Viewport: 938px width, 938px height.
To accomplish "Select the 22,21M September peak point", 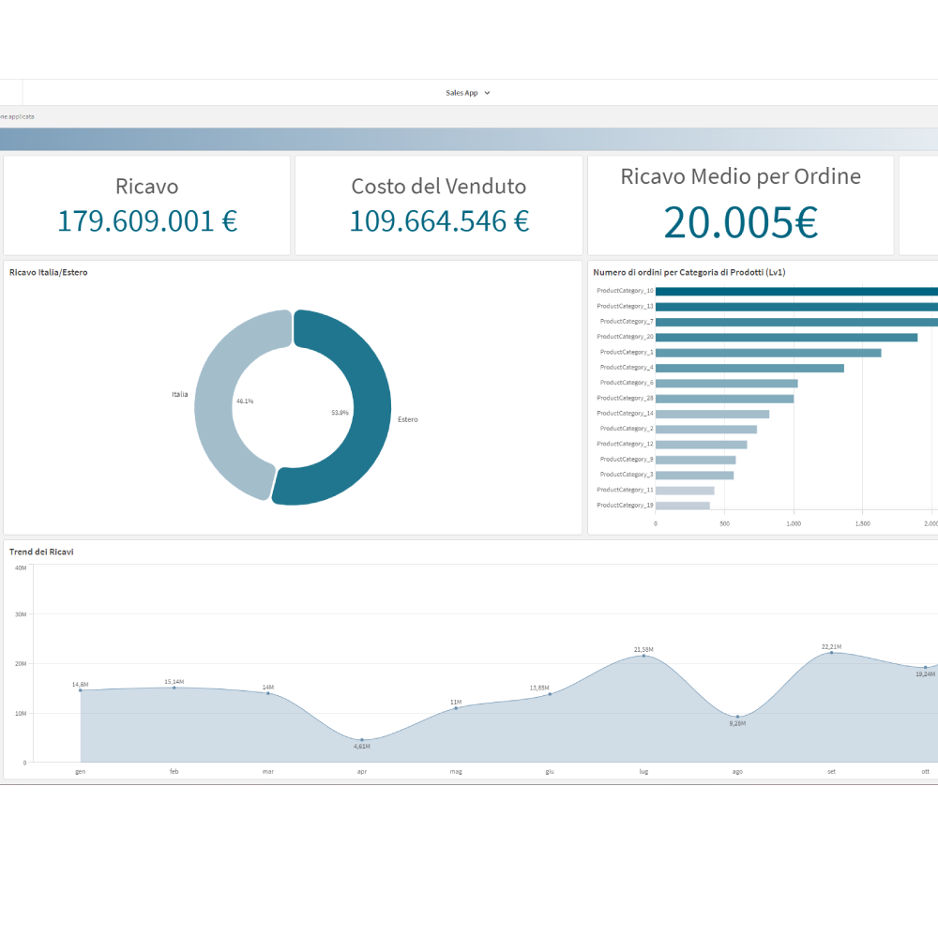I will coord(830,653).
